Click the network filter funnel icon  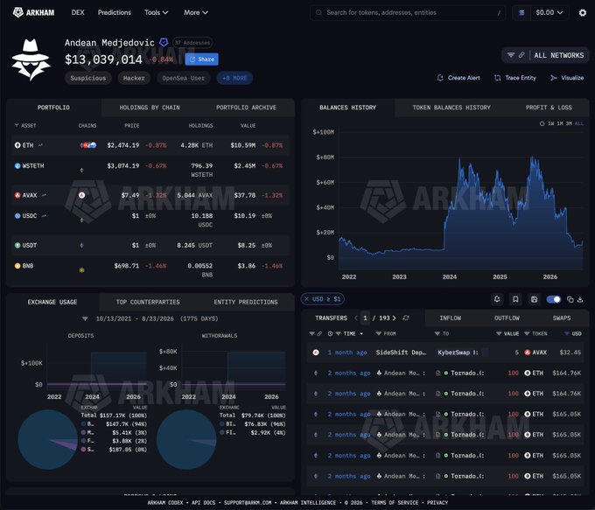[x=511, y=55]
